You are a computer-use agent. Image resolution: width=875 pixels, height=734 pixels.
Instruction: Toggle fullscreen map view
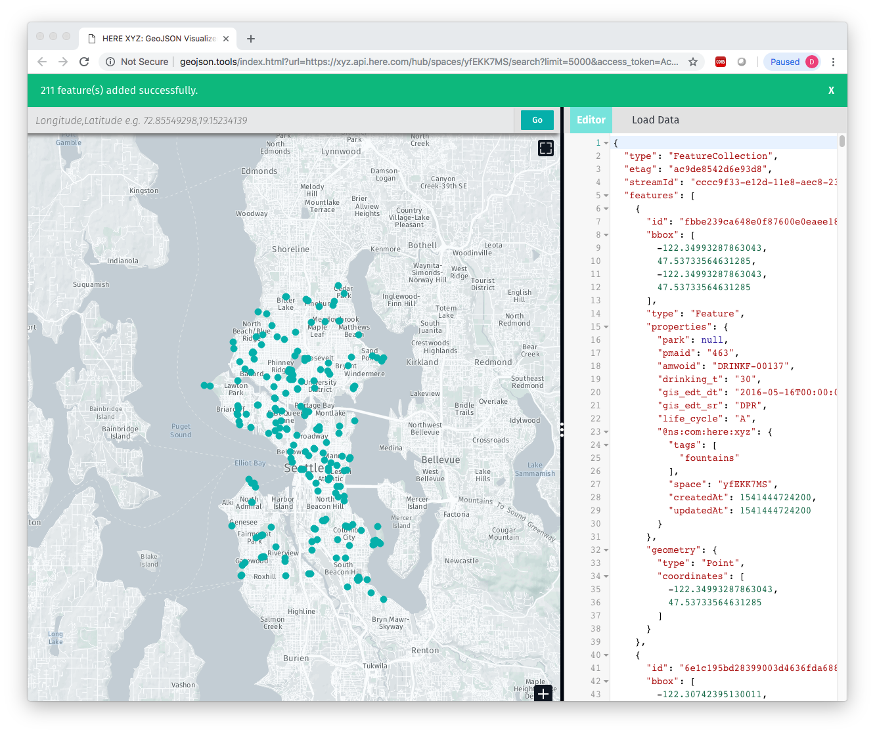tap(546, 148)
